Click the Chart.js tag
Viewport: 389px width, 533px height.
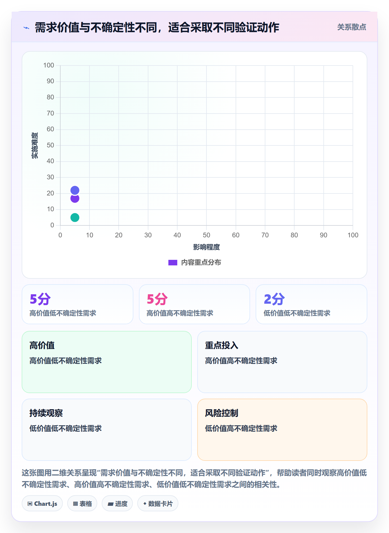pyautogui.click(x=42, y=504)
